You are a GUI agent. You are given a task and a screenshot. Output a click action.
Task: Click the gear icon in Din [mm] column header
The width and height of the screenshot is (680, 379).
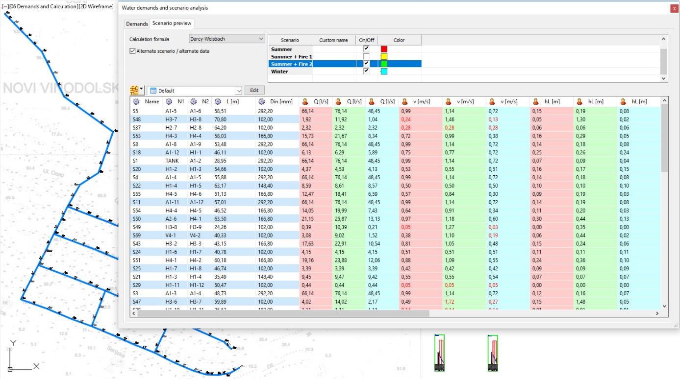(262, 102)
